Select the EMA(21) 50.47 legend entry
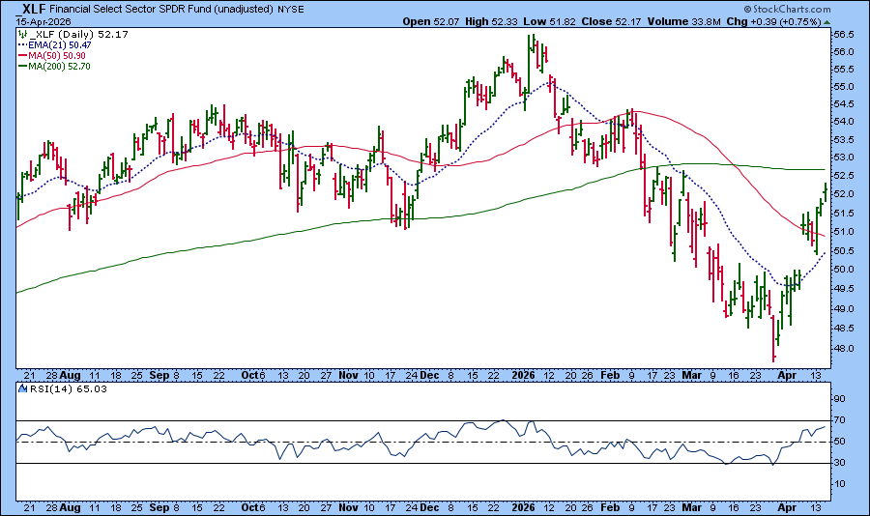 point(60,45)
